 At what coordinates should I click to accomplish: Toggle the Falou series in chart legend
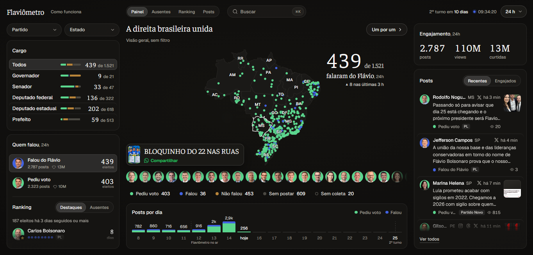[x=394, y=212]
